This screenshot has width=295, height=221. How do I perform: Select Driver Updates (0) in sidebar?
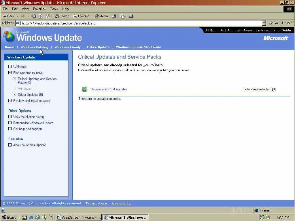(x=30, y=94)
